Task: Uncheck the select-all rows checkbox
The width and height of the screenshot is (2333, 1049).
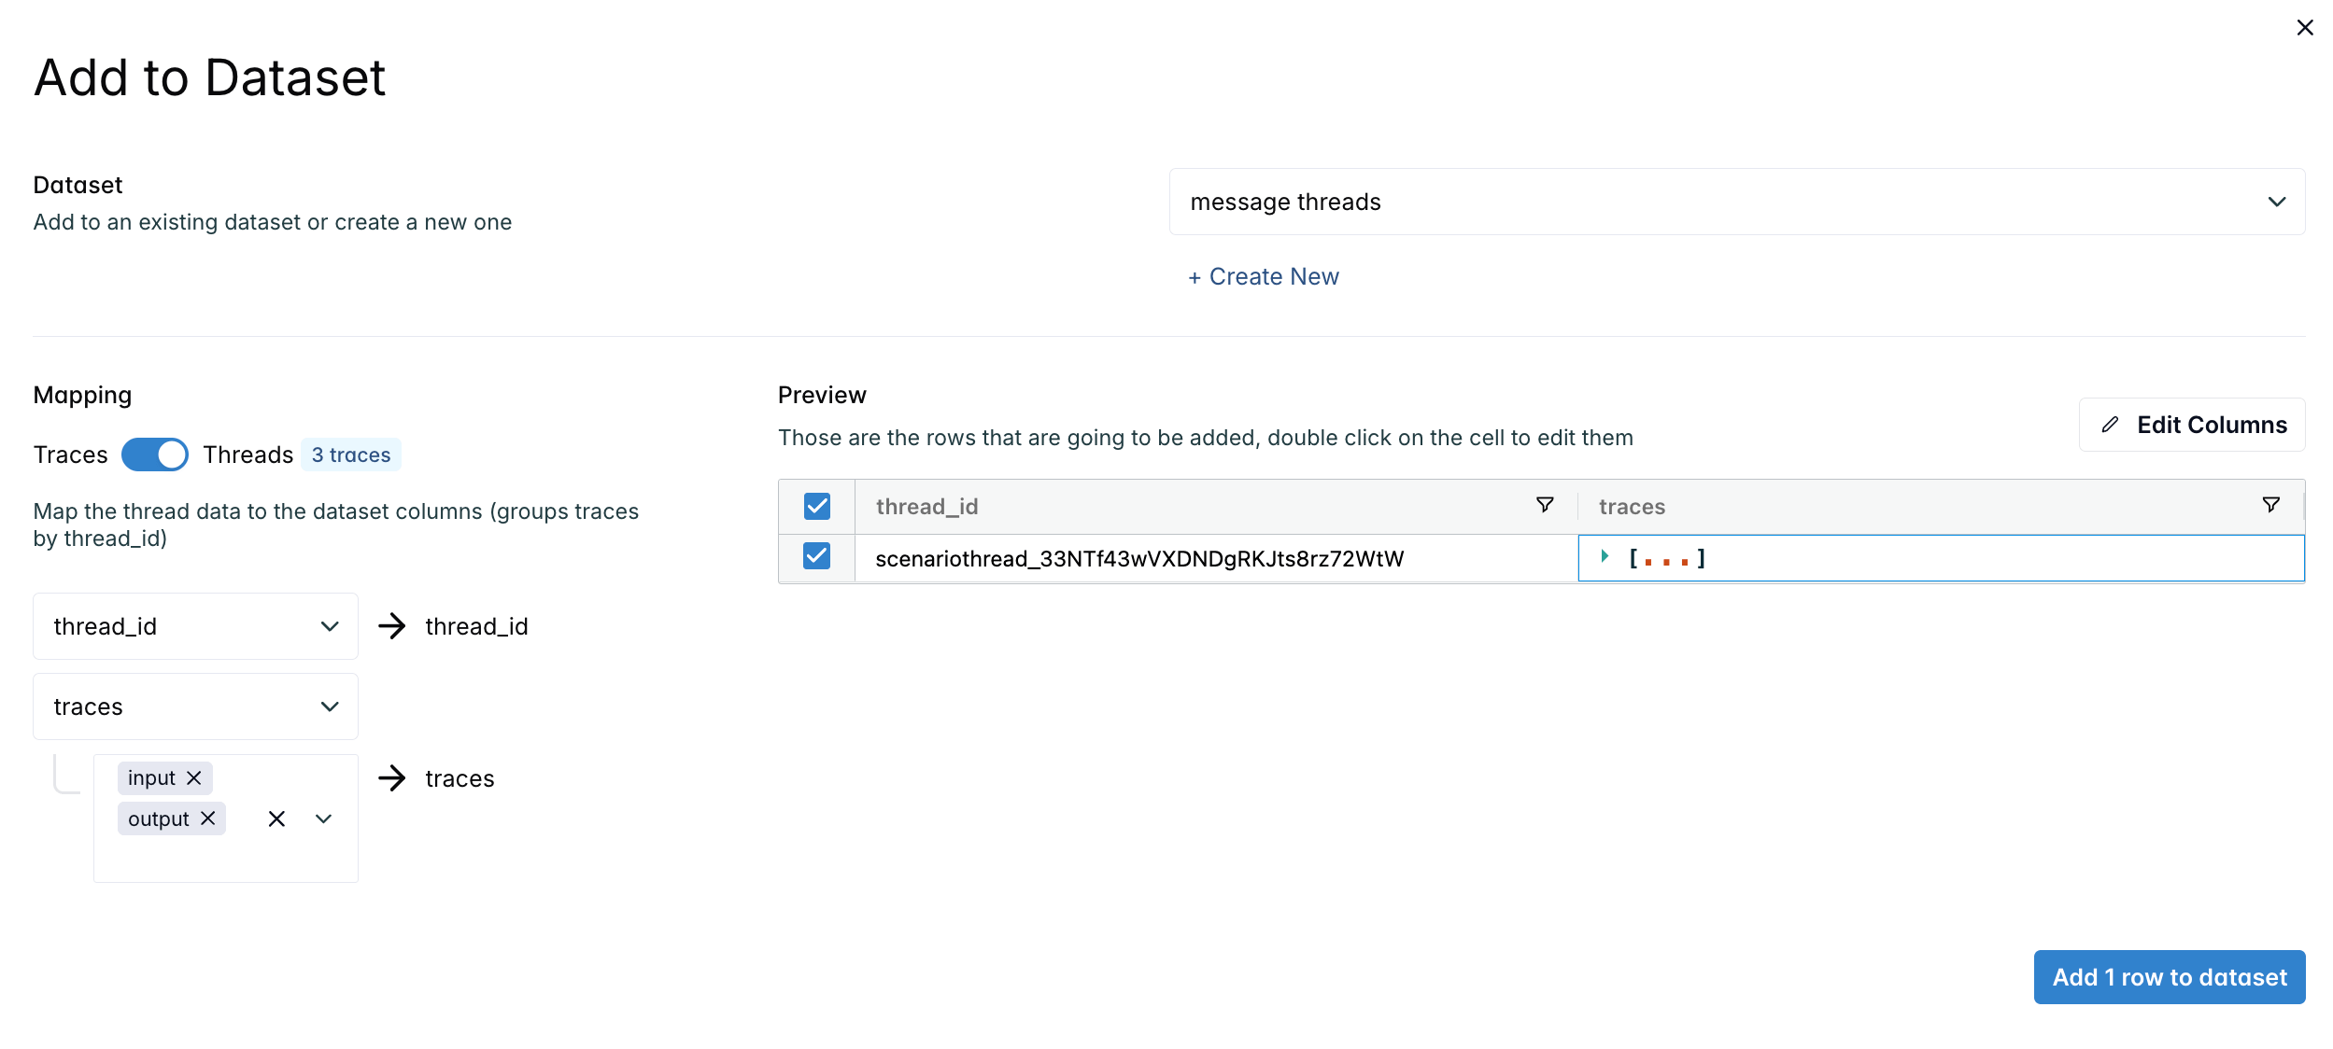Action: click(x=817, y=506)
